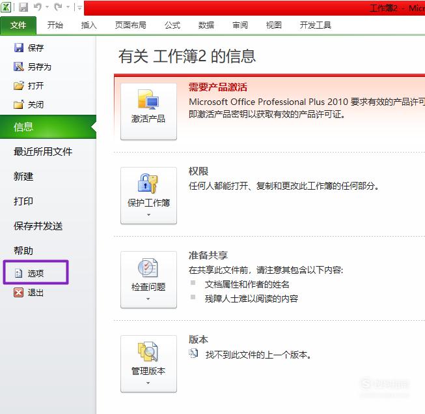Viewport: 425px width, 414px height.
Task: Click the 另存为 icon in sidebar
Action: (19, 67)
